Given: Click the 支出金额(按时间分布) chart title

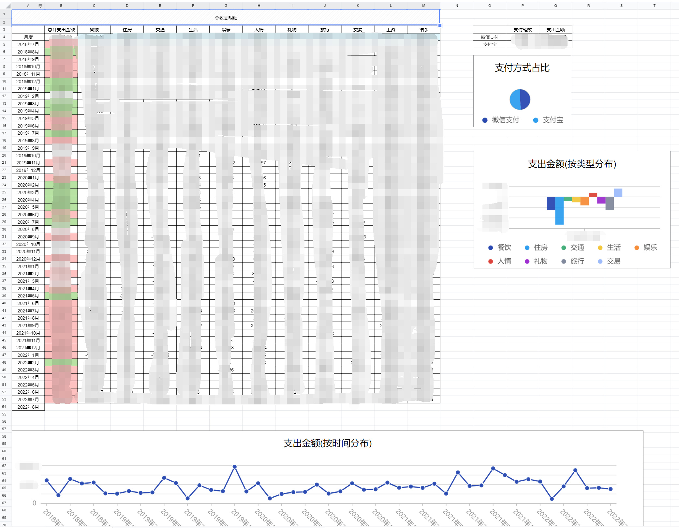Looking at the screenshot, I should point(328,443).
